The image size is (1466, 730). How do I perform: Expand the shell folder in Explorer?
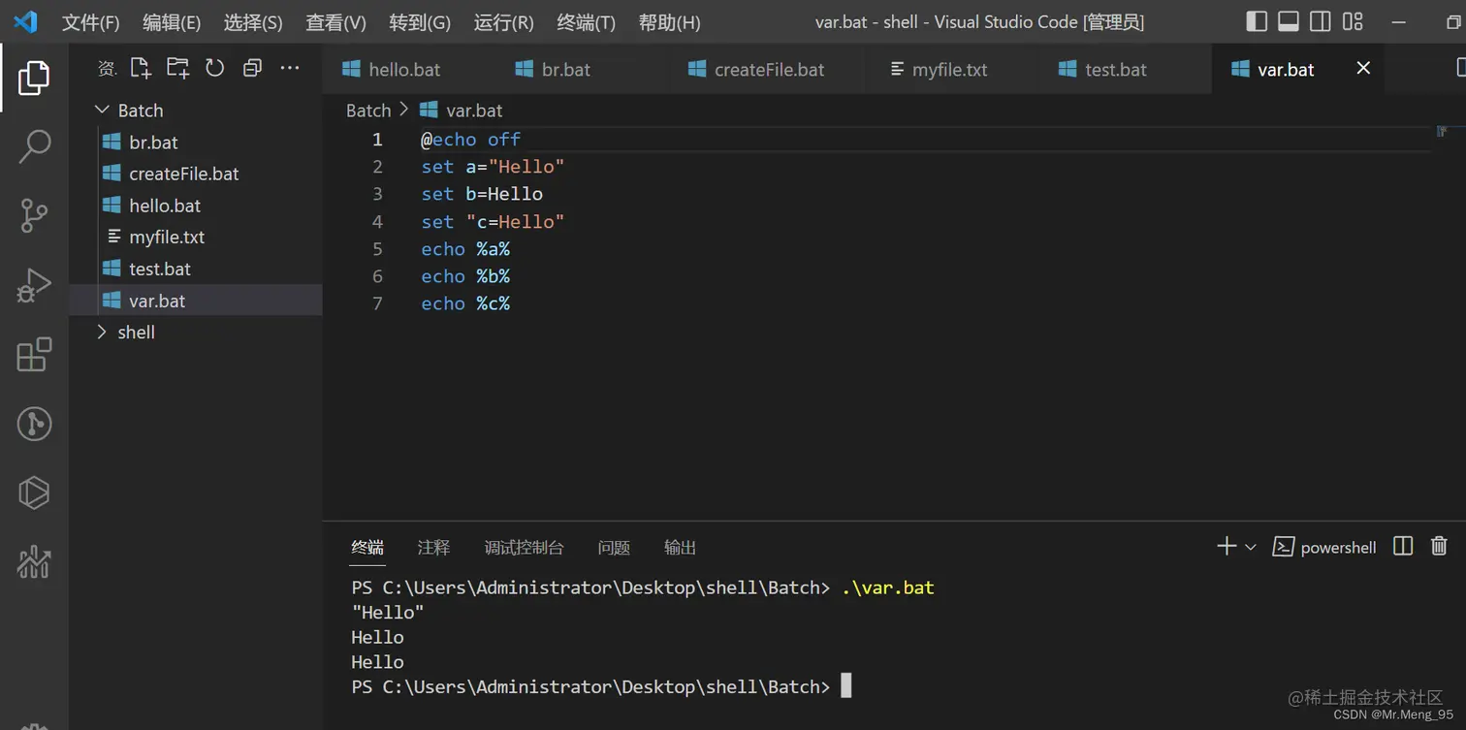[102, 333]
